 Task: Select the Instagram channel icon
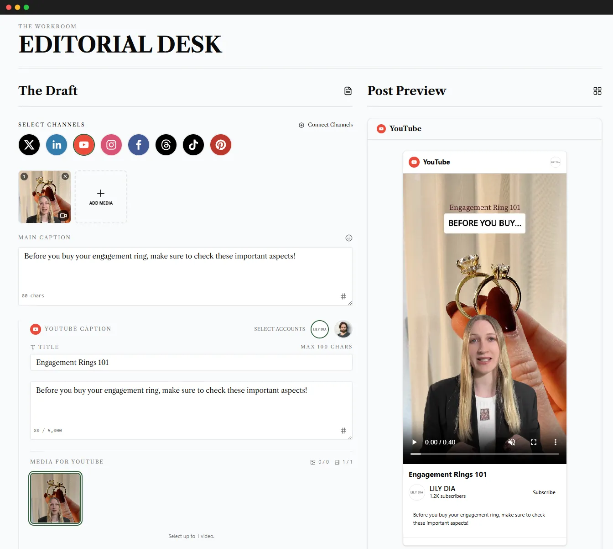(111, 145)
